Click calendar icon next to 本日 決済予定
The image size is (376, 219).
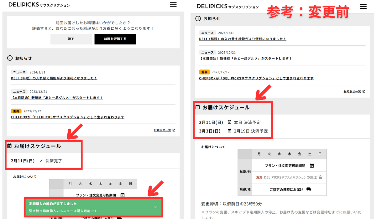click(230, 122)
